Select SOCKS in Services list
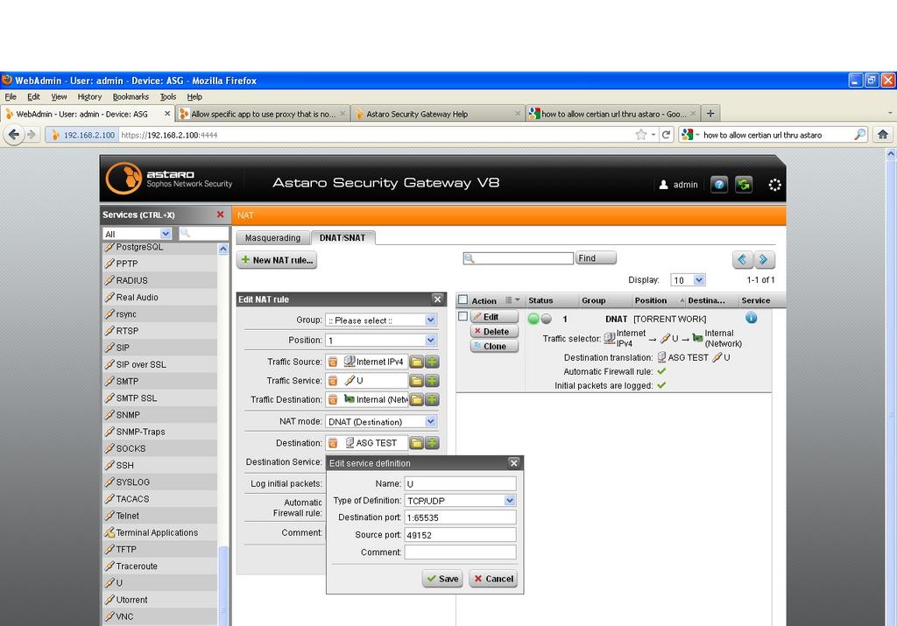Viewport: 897px width, 626px height. point(159,448)
